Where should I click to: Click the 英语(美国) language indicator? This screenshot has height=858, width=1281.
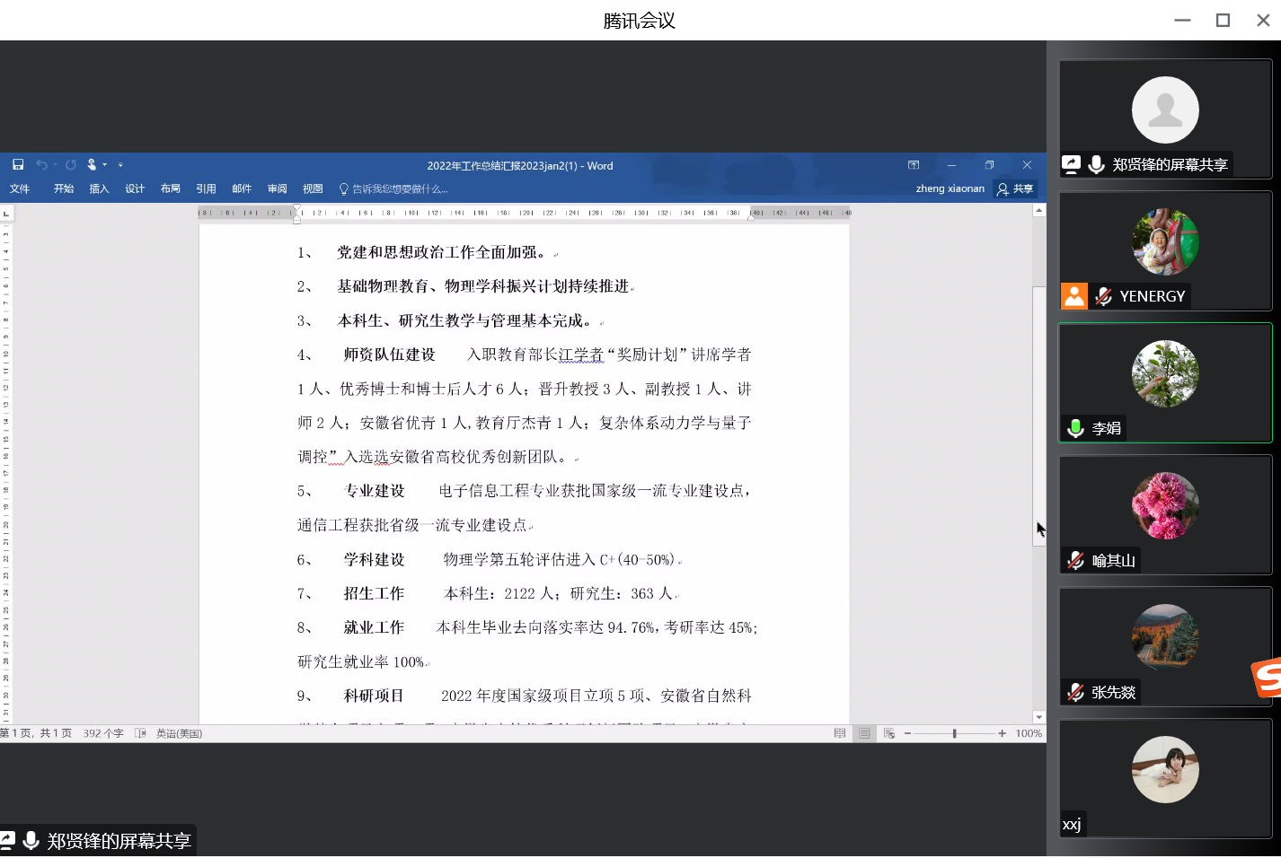pos(179,733)
